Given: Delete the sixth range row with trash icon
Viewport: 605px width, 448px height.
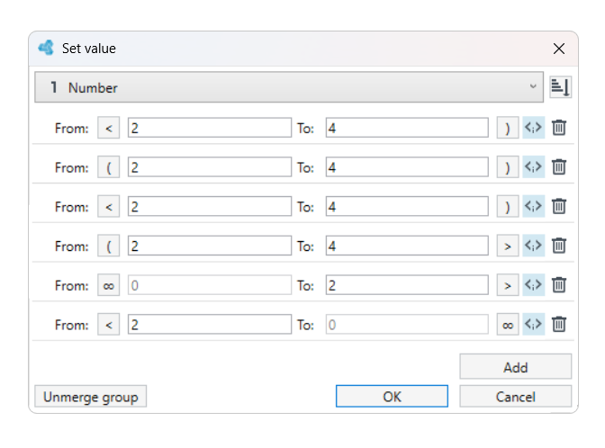Looking at the screenshot, I should (x=559, y=324).
